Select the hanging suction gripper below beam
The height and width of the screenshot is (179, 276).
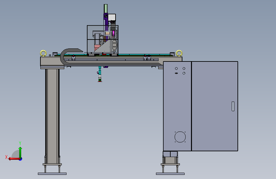pos(100,74)
